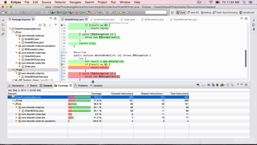Relaunch coverage session in Coverage view
Image resolution: width=257 pixels, height=145 pixels.
pyautogui.click(x=198, y=85)
